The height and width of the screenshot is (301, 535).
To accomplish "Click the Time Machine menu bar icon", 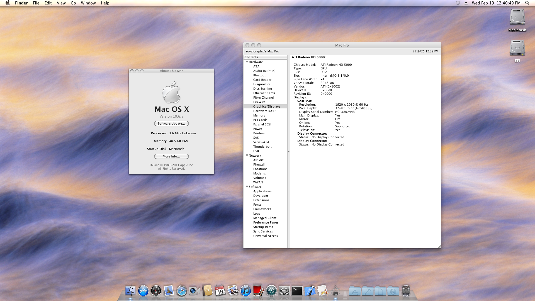I will (458, 3).
